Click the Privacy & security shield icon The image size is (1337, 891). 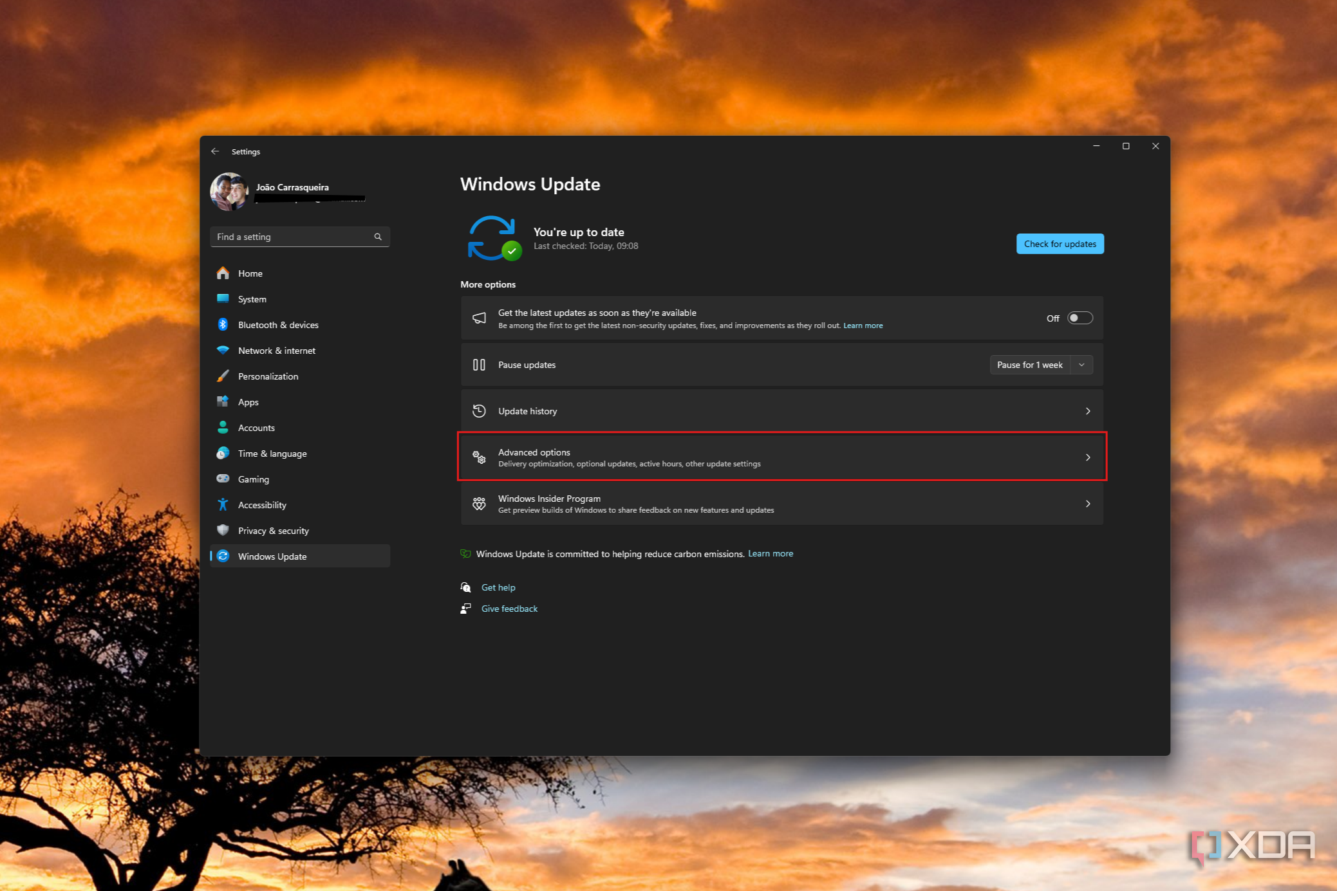[x=223, y=530]
